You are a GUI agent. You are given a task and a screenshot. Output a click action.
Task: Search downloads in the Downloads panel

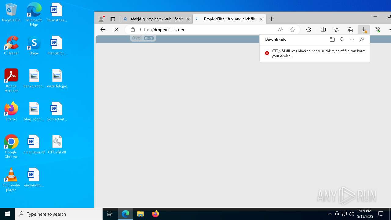[342, 39]
